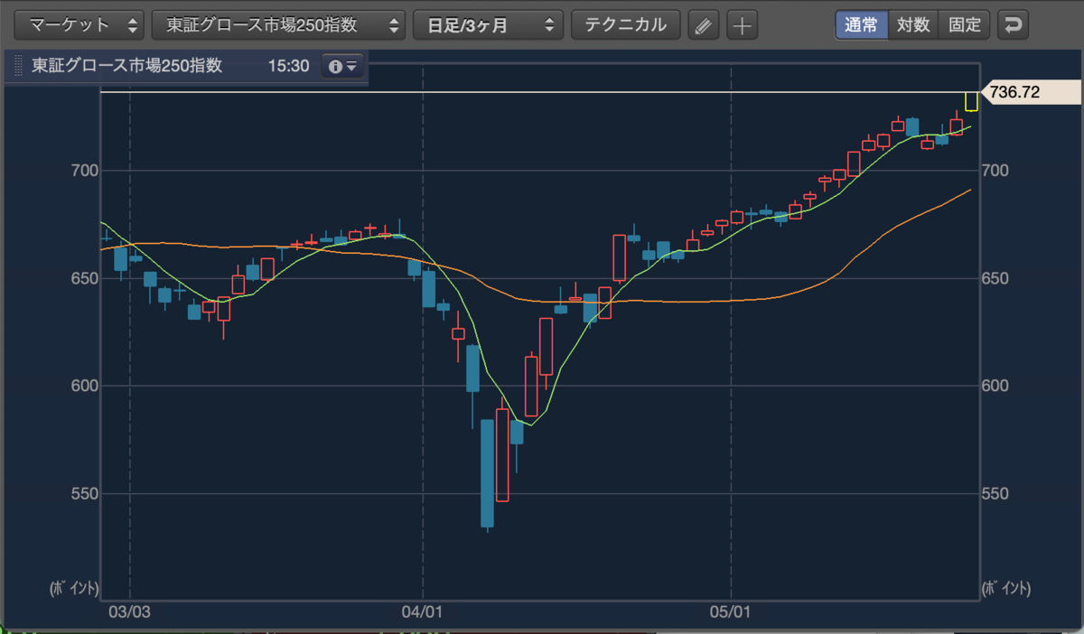Click the return arrow icon
Image resolution: width=1084 pixels, height=634 pixels.
click(1014, 24)
